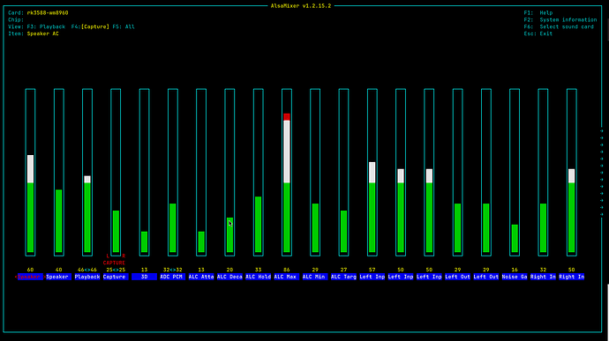Image resolution: width=609 pixels, height=341 pixels.
Task: Click the Speaker slider at 40
Action: pyautogui.click(x=59, y=172)
